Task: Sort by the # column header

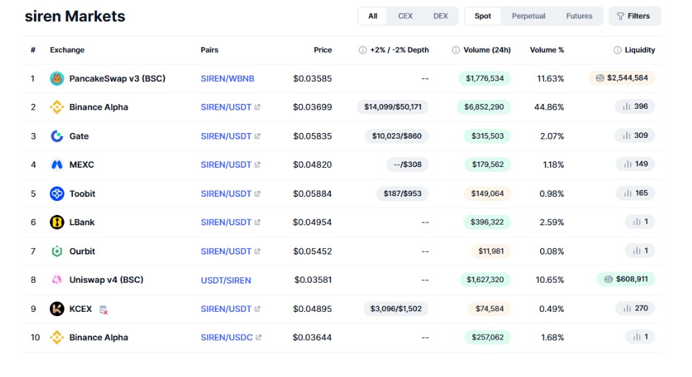Action: point(33,50)
